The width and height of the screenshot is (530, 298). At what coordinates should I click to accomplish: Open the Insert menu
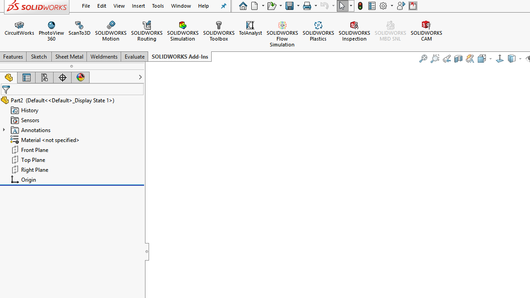coord(138,6)
